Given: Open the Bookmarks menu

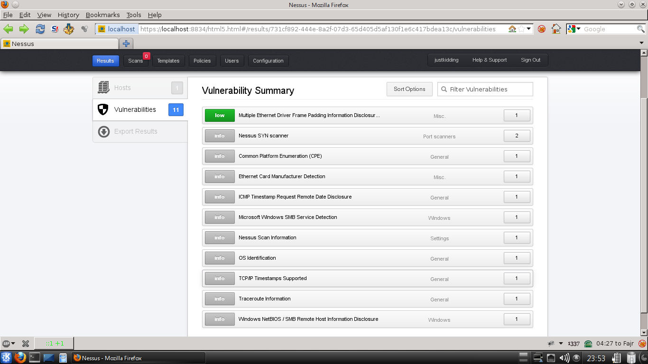Looking at the screenshot, I should pos(102,15).
